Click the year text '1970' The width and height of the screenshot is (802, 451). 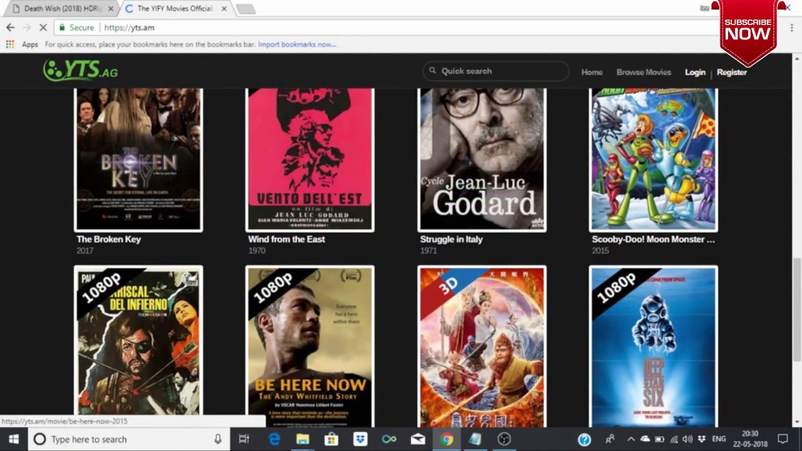pos(256,251)
